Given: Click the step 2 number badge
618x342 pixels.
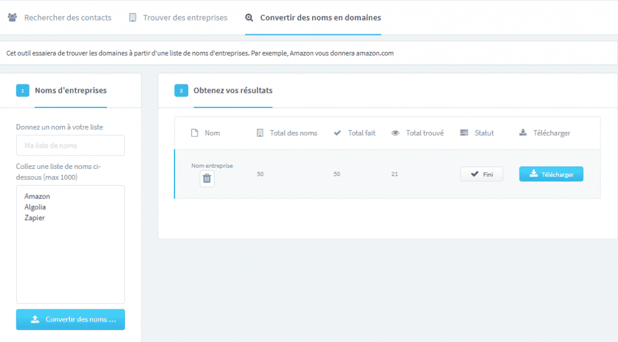Looking at the screenshot, I should coord(181,90).
